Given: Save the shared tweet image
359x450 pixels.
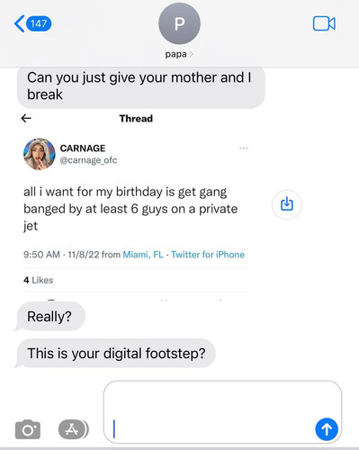Looking at the screenshot, I should coord(287,204).
